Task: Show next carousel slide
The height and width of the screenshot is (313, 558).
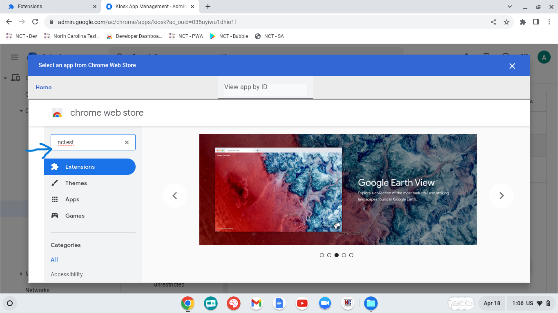Action: [x=502, y=196]
